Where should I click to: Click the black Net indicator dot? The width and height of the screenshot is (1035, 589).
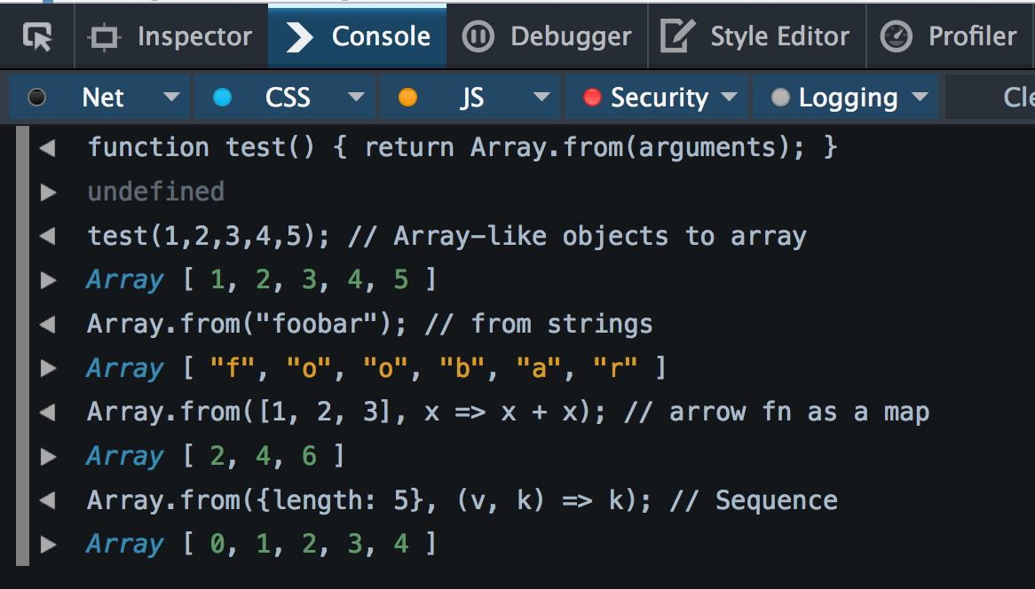(37, 98)
